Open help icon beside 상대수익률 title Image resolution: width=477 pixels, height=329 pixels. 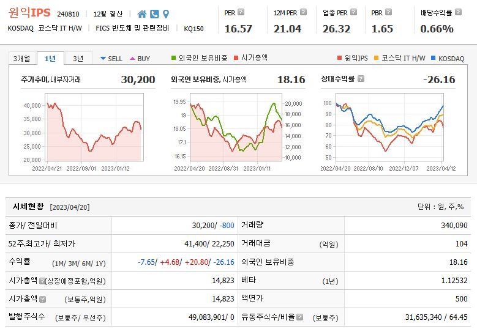tap(361, 79)
